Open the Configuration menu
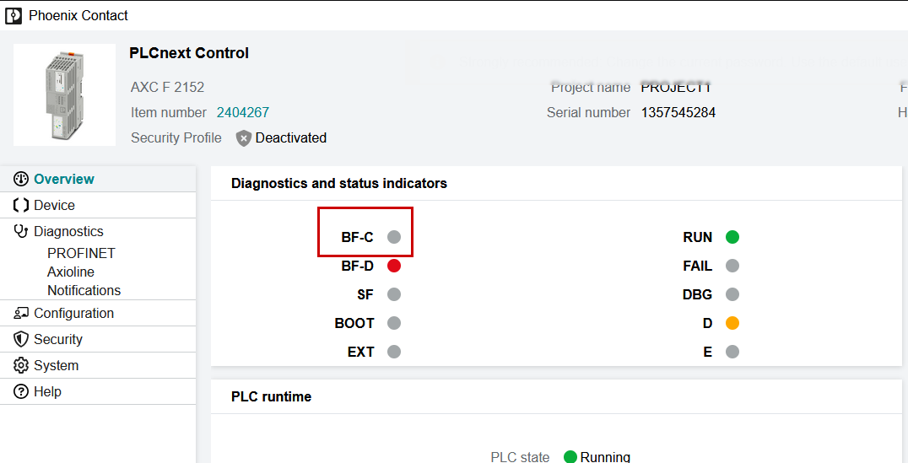The height and width of the screenshot is (463, 908). click(73, 313)
